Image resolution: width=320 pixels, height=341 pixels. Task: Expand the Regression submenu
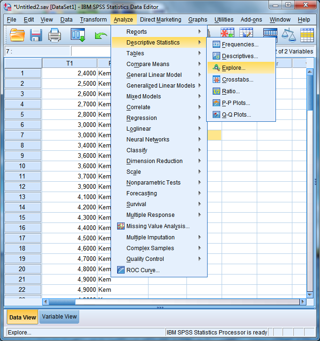(141, 118)
